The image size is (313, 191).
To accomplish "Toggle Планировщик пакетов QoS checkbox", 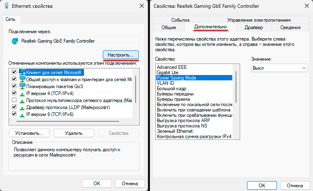I will 14,86.
